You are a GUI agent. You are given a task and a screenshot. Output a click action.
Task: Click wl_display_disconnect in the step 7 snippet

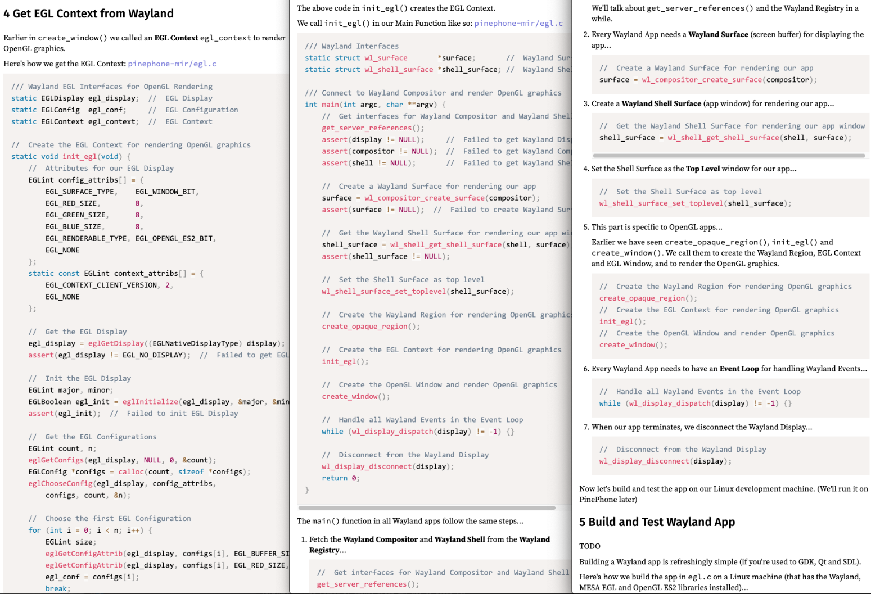(644, 461)
